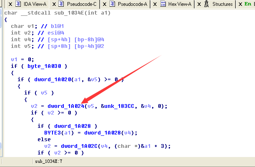Click the Structures tab icon

coord(206,4)
